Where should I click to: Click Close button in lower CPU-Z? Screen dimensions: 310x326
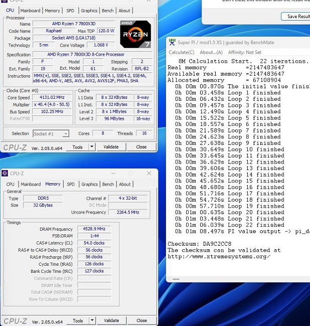(x=142, y=320)
